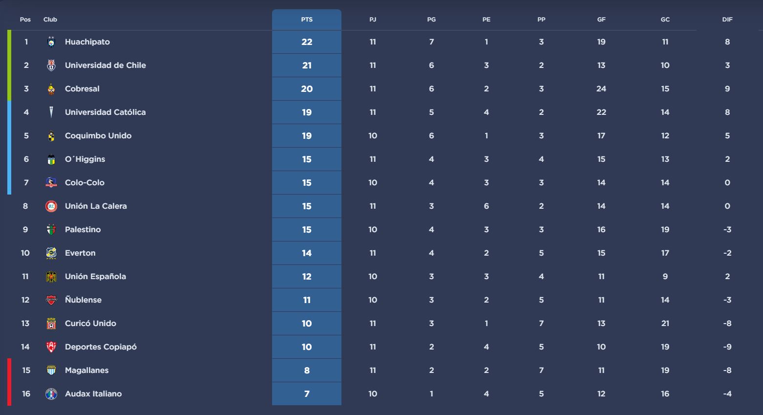Open the Colo-Colo team name
The image size is (763, 415).
[85, 183]
